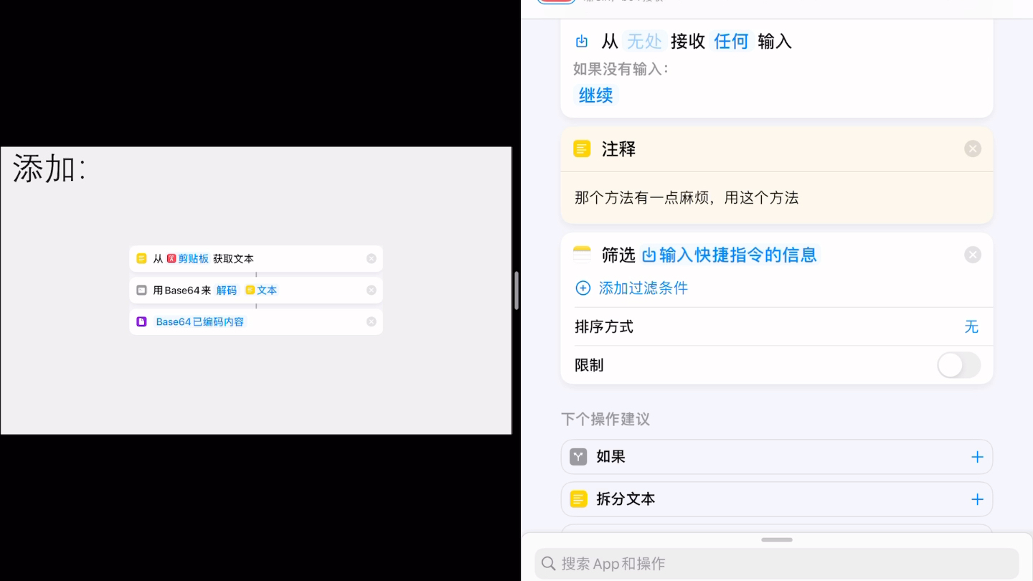The height and width of the screenshot is (581, 1033).
Task: Focus the 搜索 App和操作 search field
Action: click(x=777, y=564)
